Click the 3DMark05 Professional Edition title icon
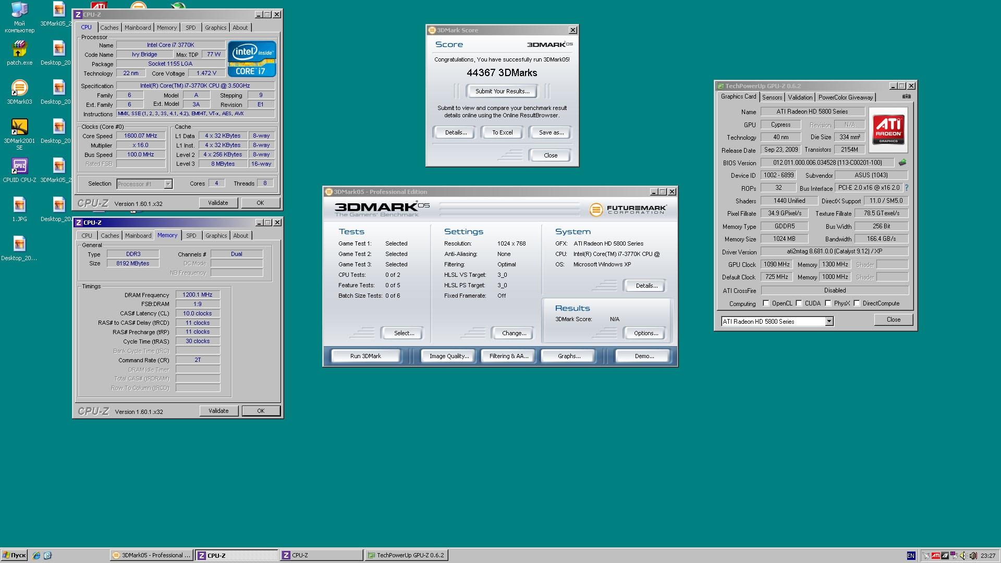Image resolution: width=1001 pixels, height=563 pixels. point(328,192)
